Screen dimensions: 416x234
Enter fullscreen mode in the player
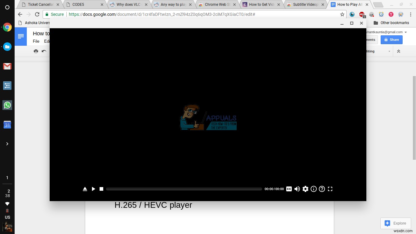pyautogui.click(x=330, y=189)
